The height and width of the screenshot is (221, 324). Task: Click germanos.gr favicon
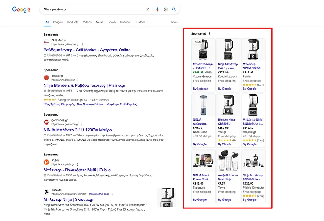tap(46, 122)
